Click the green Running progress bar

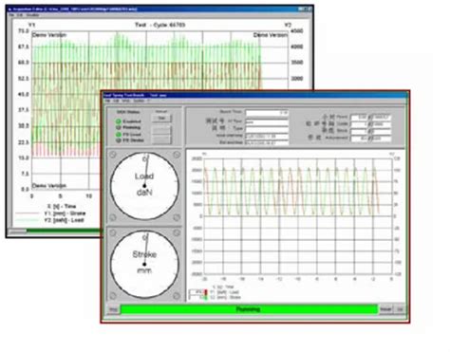(249, 309)
